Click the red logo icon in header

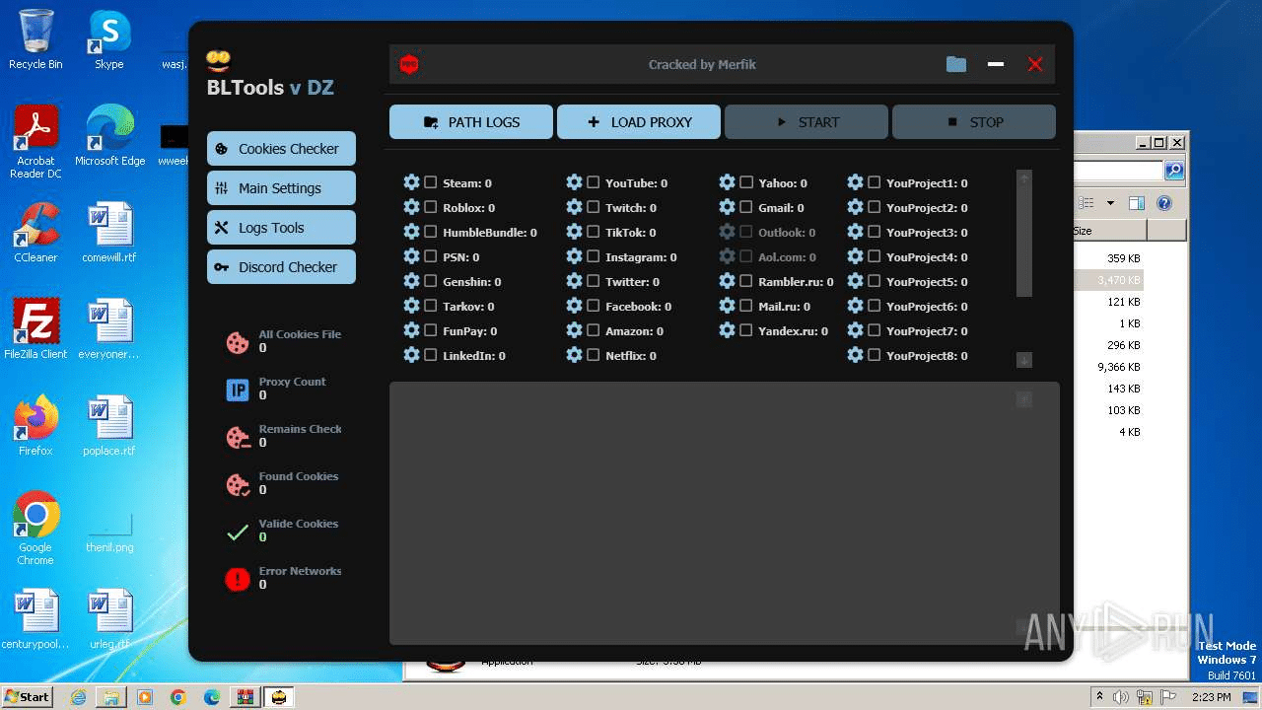tap(408, 64)
